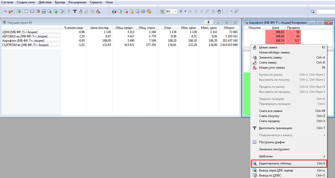This screenshot has width=335, height=178.
Task: Open the Создать окно menu
Action: [x=26, y=2]
